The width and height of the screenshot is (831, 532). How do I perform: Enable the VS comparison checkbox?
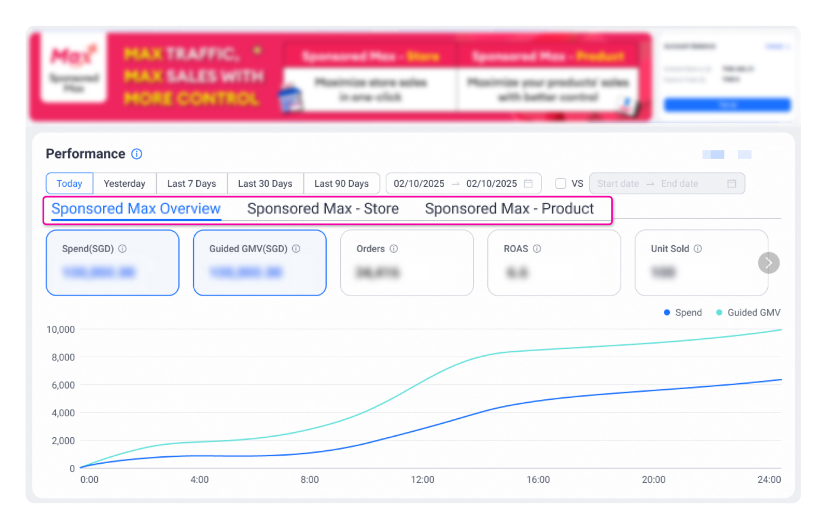(561, 183)
